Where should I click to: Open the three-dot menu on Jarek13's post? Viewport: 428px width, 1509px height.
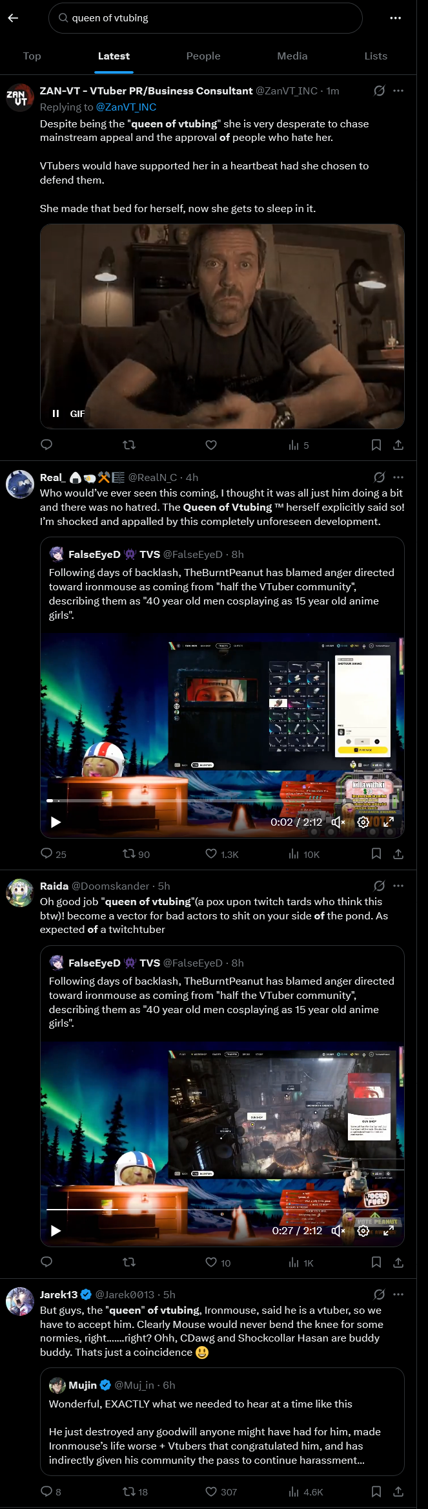[398, 1294]
